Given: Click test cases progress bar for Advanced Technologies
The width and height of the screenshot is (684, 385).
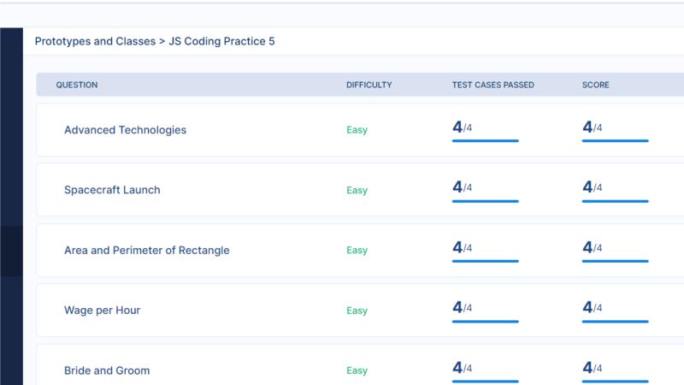Looking at the screenshot, I should (x=485, y=141).
